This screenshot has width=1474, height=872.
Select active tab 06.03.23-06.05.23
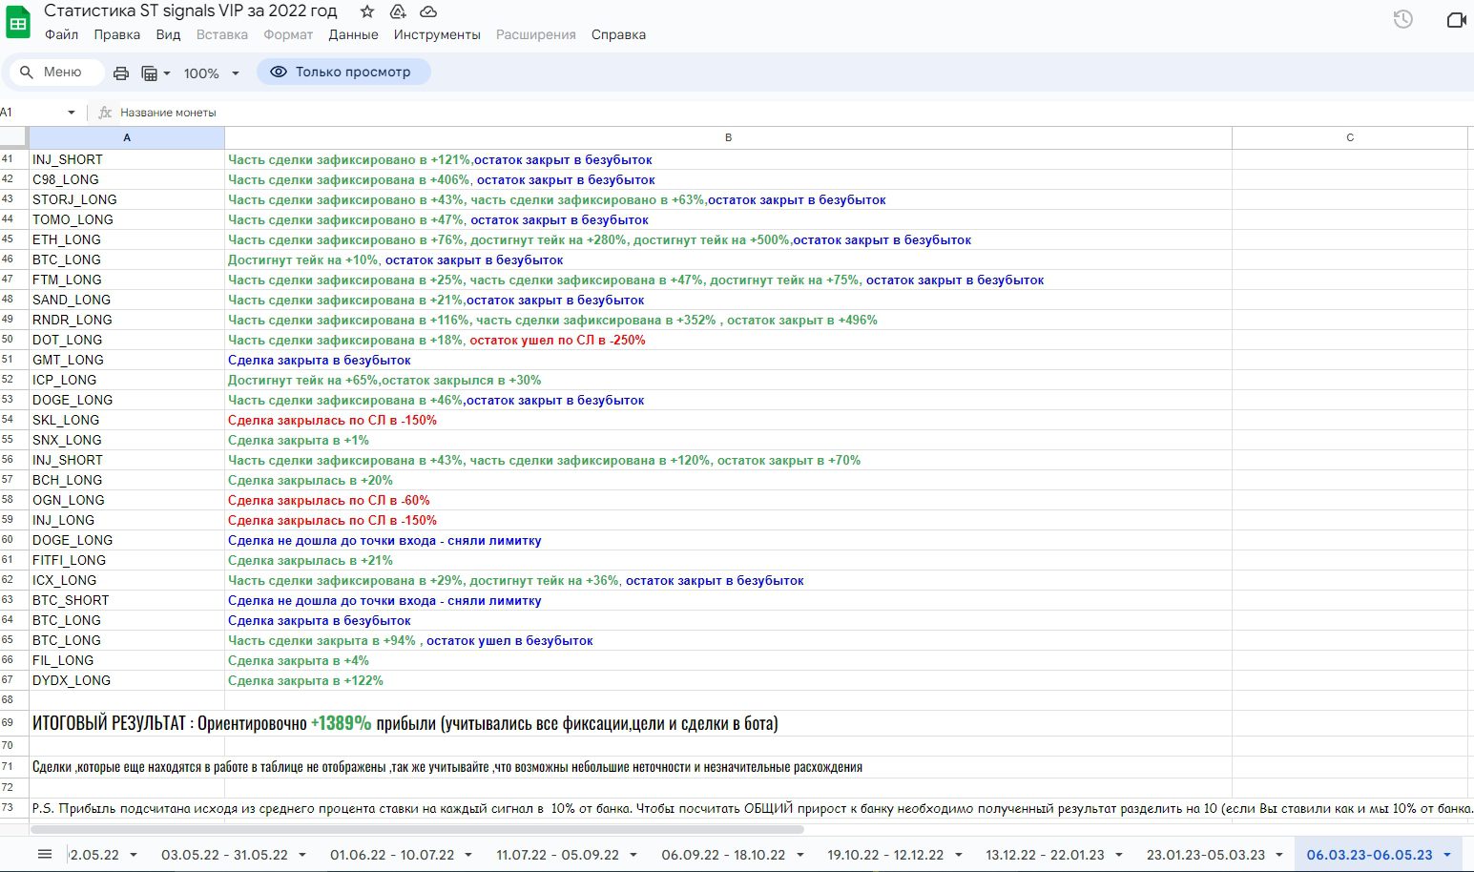tap(1369, 854)
